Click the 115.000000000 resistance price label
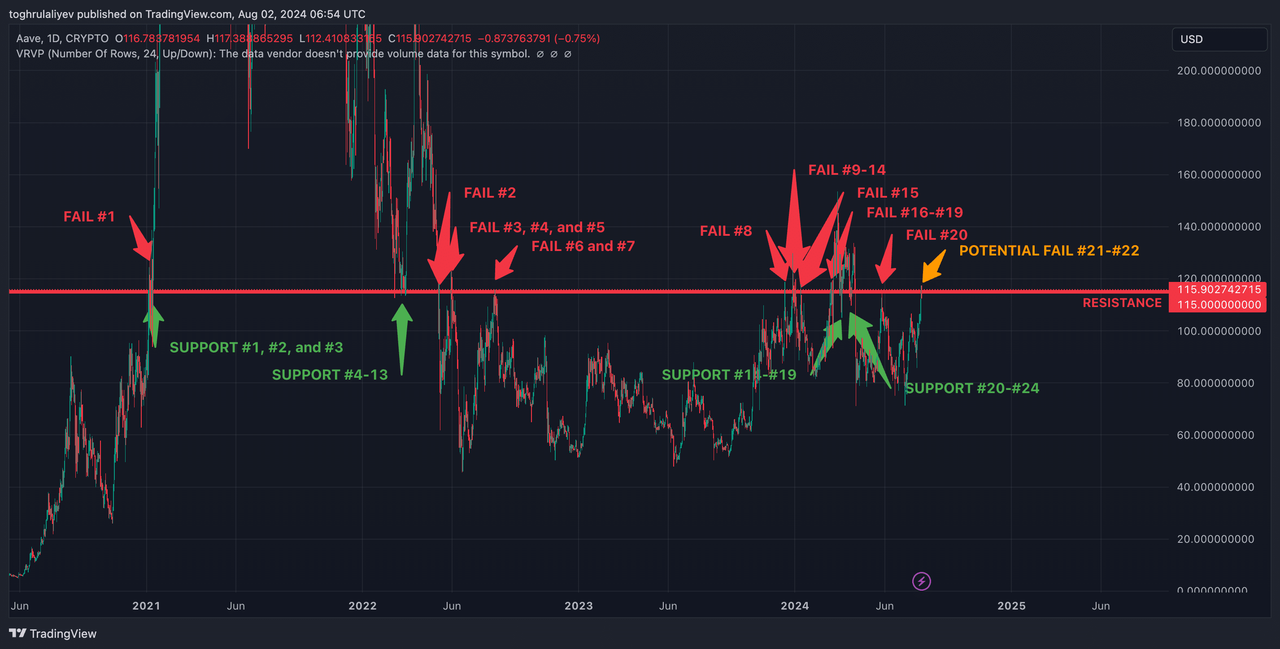 click(x=1217, y=305)
